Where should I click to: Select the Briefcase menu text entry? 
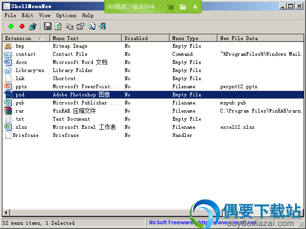pos(66,135)
